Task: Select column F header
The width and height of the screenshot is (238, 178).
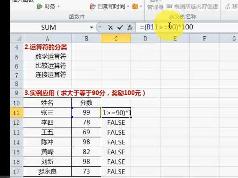Action: pos(204,39)
